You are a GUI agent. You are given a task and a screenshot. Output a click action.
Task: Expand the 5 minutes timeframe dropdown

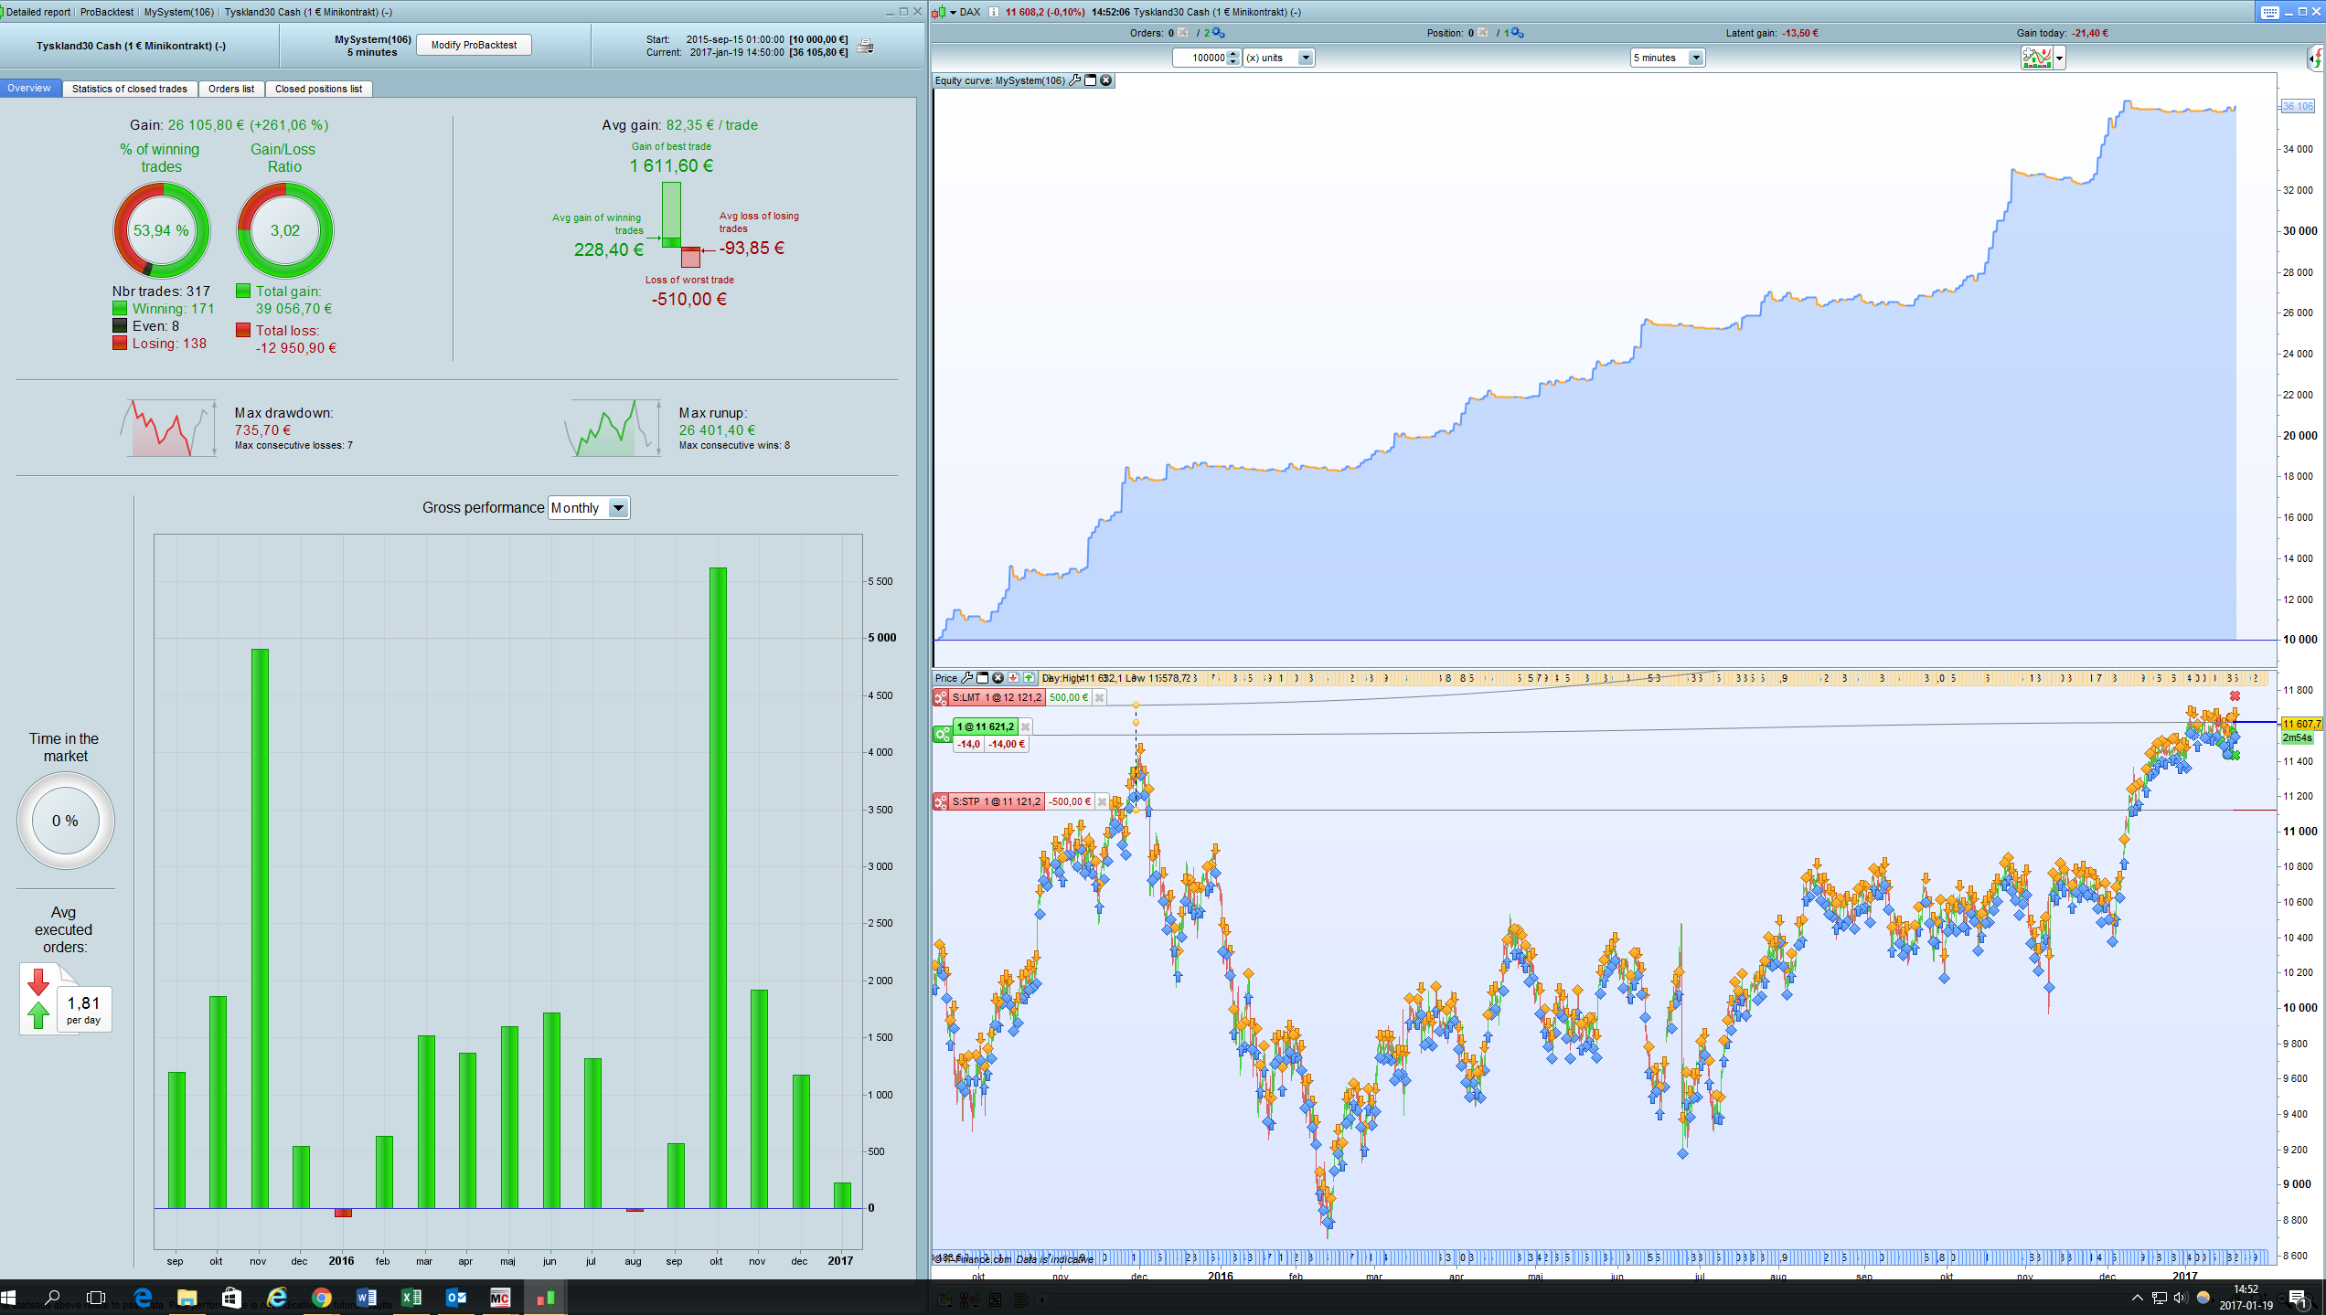[1695, 58]
